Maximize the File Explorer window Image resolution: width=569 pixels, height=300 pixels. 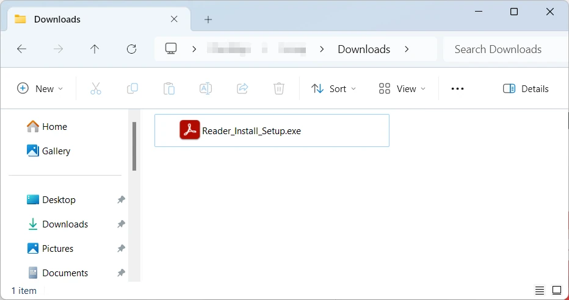514,12
